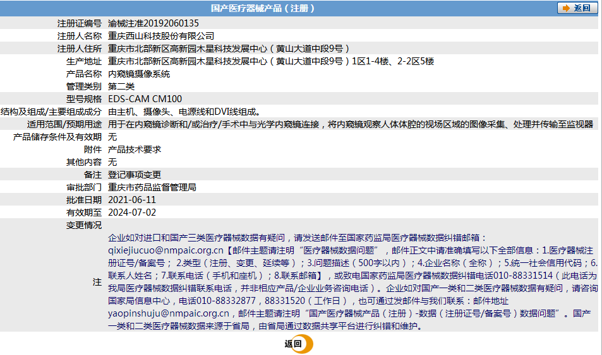Click the 其他内容 label
This screenshot has height=355, width=602.
[x=83, y=162]
